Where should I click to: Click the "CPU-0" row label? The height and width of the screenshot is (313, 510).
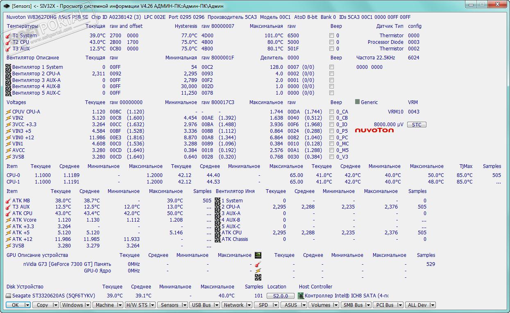point(13,175)
